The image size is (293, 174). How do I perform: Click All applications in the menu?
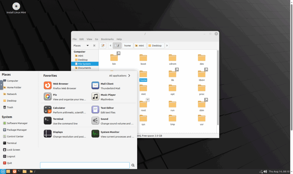pos(118,76)
